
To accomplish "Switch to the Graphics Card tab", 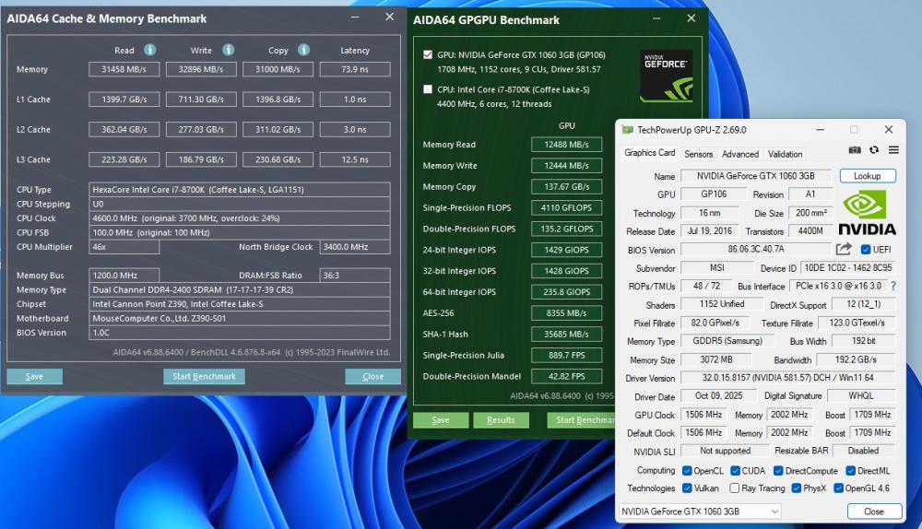I will (x=649, y=153).
